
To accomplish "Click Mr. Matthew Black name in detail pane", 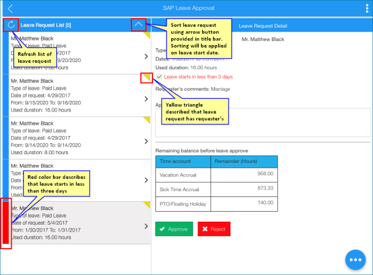I will click(263, 39).
